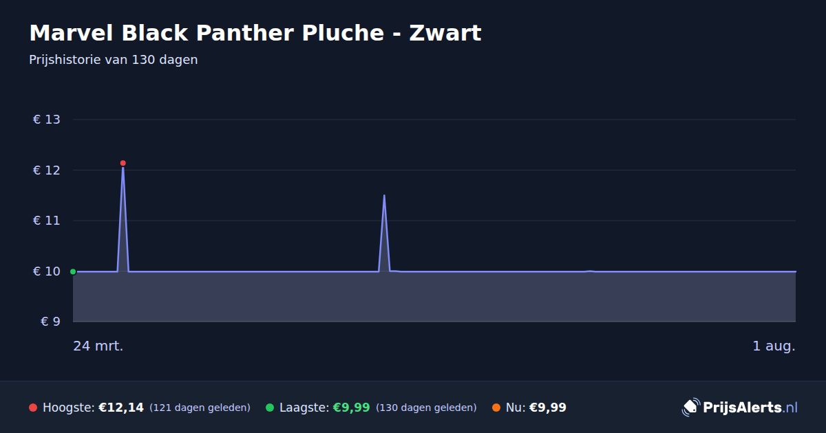Click the €9,99 lowest price in green
This screenshot has width=826, height=433.
[x=352, y=408]
